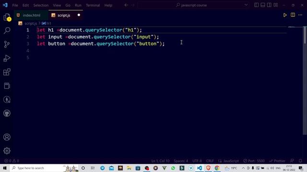
Task: Open Chrome from the taskbar
Action: click(x=217, y=168)
